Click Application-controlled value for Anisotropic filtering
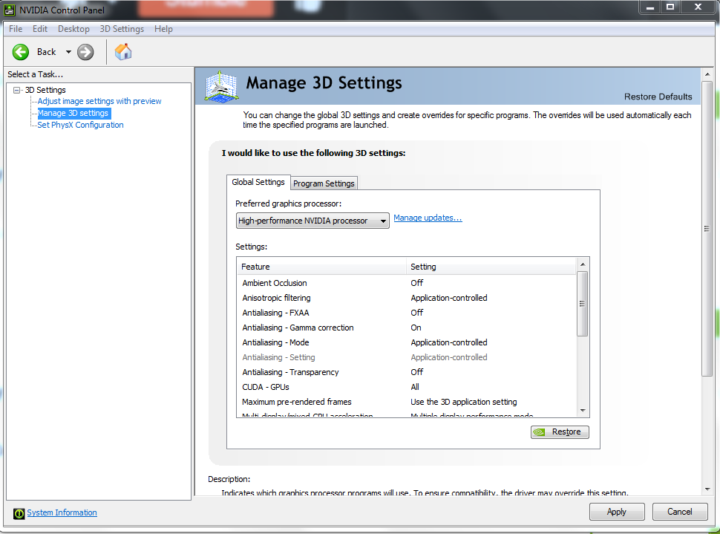Screen dimensions: 720x534 click(x=448, y=298)
